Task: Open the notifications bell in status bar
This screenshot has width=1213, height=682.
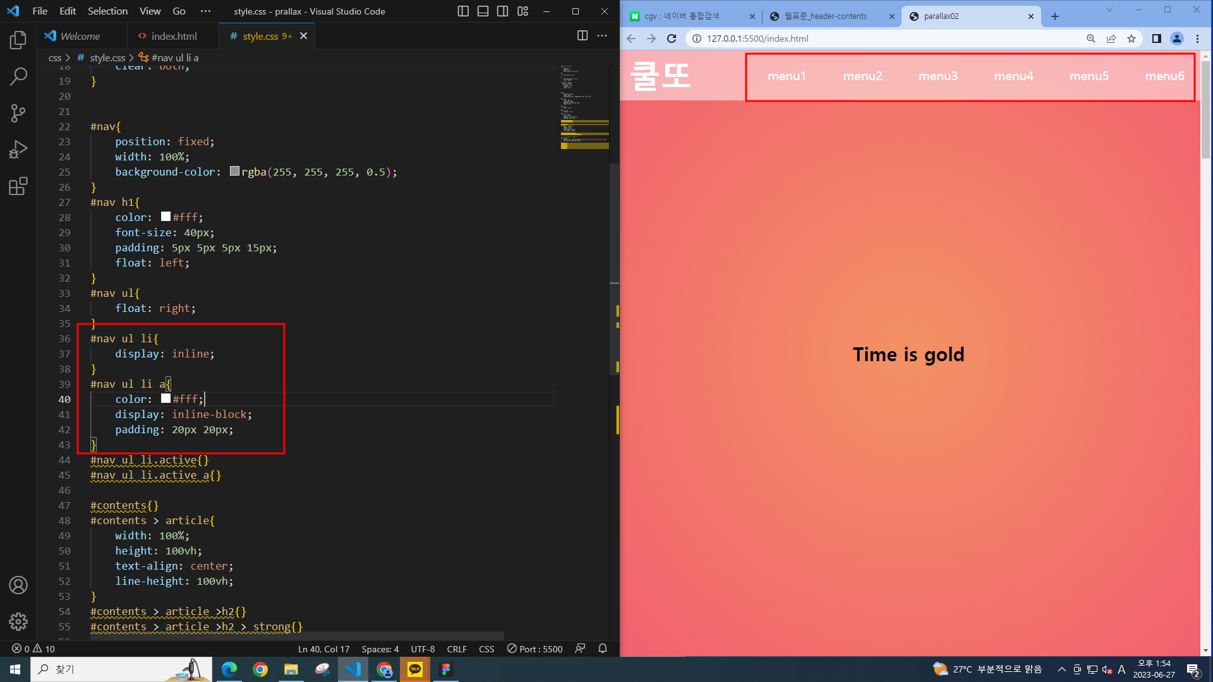Action: (x=603, y=649)
